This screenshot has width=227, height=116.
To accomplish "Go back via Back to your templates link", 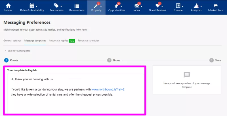I will coord(19,51).
